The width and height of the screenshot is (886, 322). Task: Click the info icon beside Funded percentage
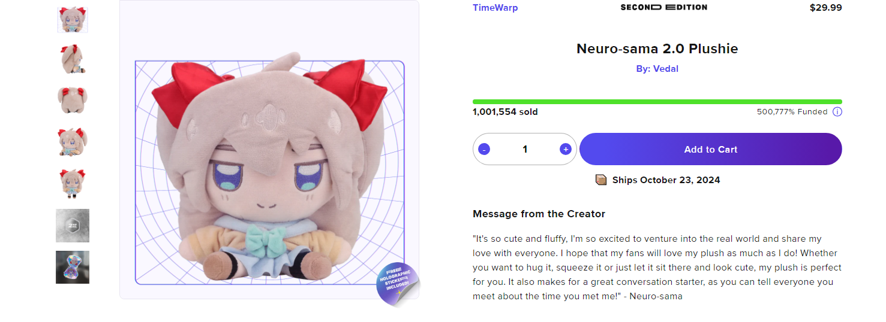(x=837, y=112)
